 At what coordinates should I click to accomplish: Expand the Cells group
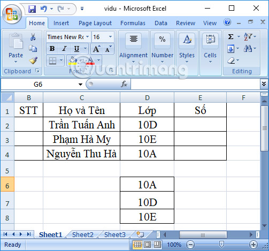click(210, 62)
